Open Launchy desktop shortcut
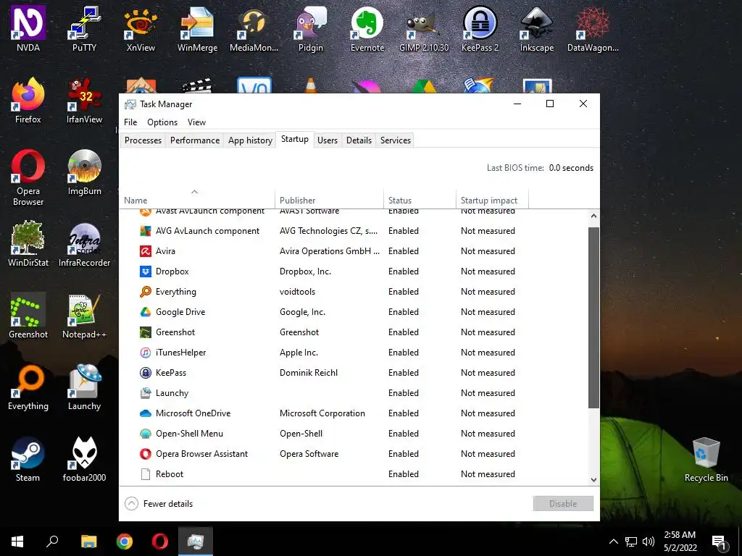The width and height of the screenshot is (742, 556). point(84,388)
